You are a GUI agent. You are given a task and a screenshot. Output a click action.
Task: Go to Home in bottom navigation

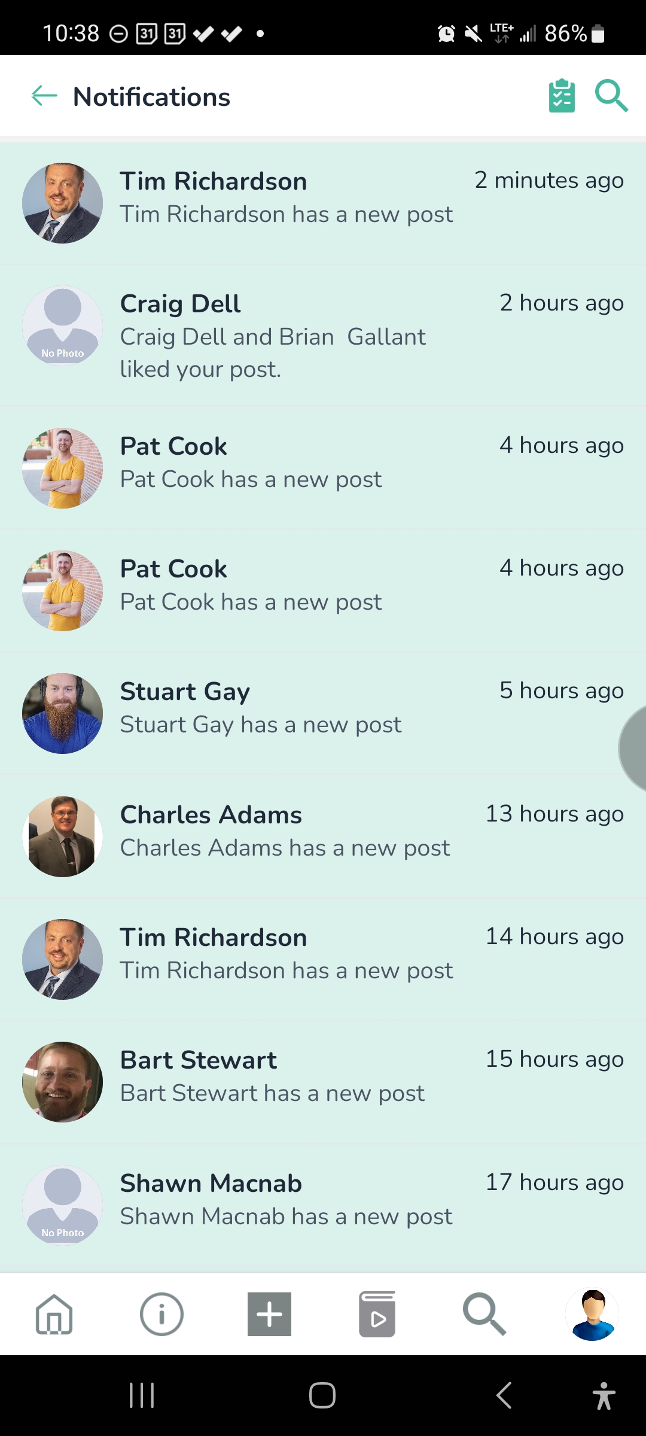click(54, 1315)
